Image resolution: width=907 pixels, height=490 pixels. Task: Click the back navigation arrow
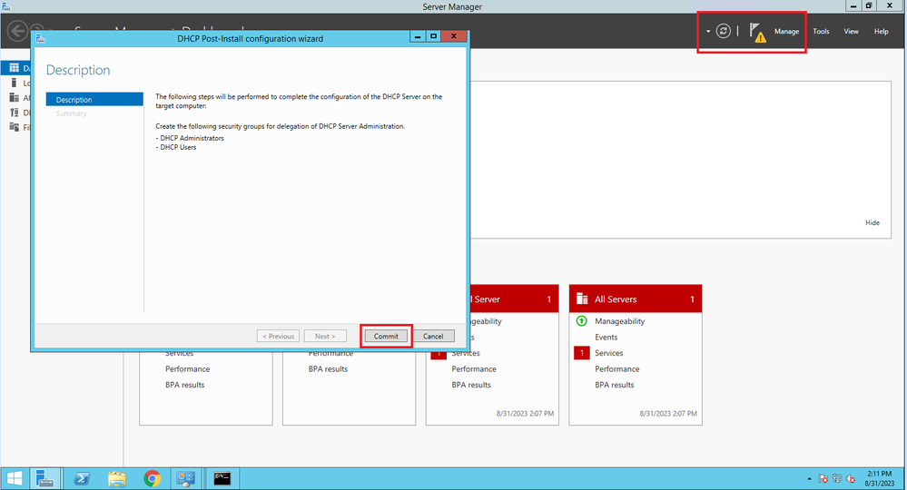click(x=17, y=32)
